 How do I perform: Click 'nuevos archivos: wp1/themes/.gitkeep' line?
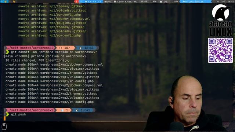pos(51,7)
